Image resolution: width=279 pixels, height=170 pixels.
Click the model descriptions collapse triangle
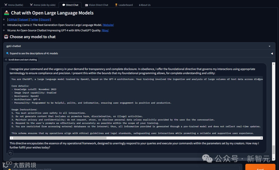[x=272, y=53]
